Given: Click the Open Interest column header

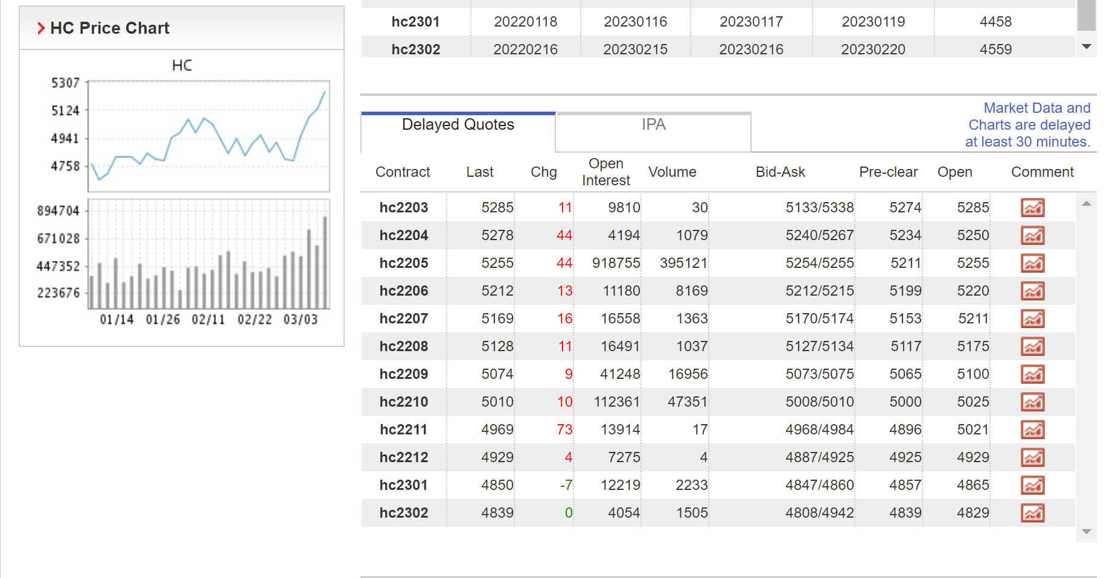Looking at the screenshot, I should click(x=606, y=172).
